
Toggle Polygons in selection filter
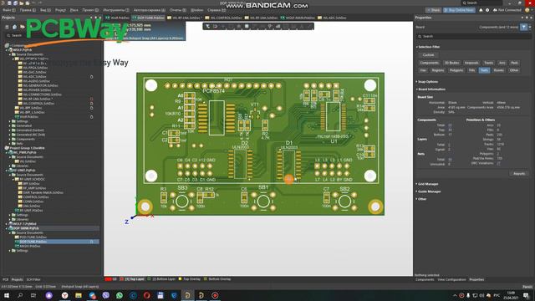tap(456, 70)
